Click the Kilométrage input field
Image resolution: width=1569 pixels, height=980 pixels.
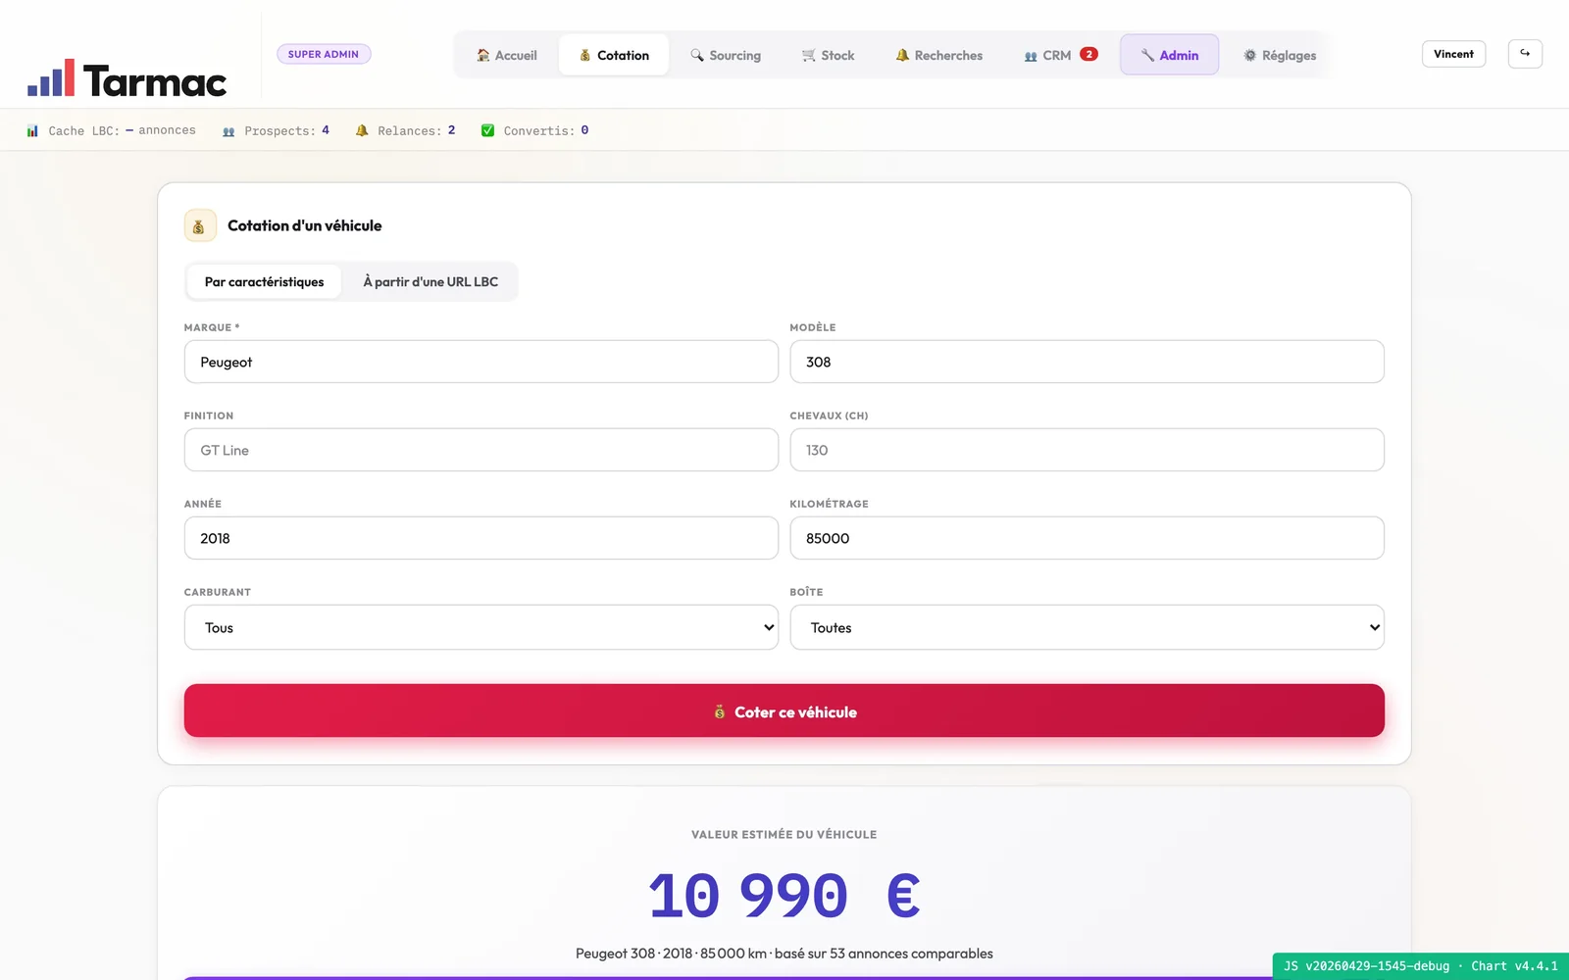coord(1088,538)
